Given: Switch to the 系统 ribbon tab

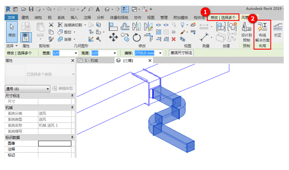Looking at the screenshot, I should [61, 18].
